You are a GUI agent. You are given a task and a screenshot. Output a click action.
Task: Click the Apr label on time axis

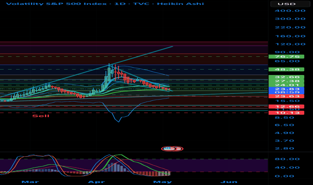pyautogui.click(x=96, y=182)
